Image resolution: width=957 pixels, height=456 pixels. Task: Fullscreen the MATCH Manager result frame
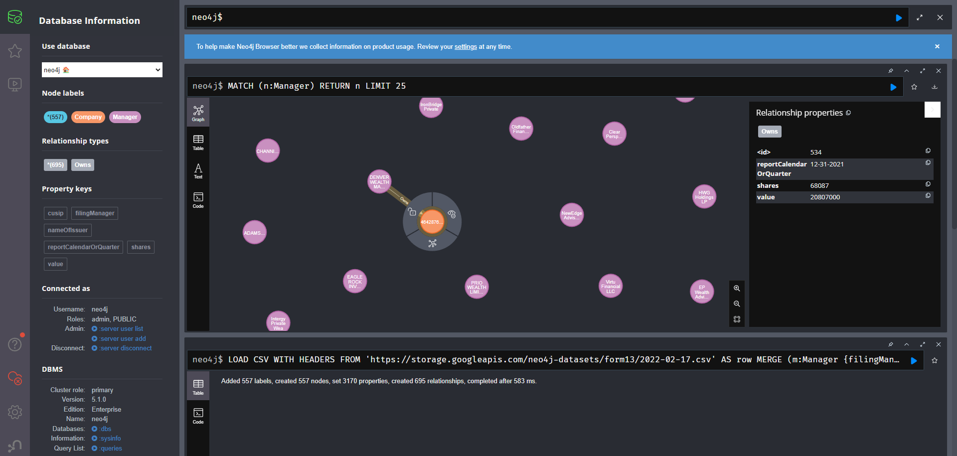pos(923,71)
